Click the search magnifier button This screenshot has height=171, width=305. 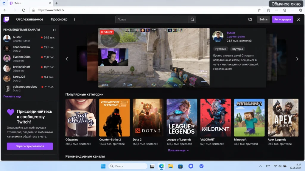pyautogui.click(x=192, y=19)
